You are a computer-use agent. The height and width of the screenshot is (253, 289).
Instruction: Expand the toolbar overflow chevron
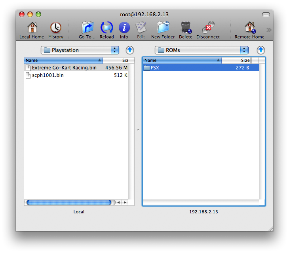point(269,30)
